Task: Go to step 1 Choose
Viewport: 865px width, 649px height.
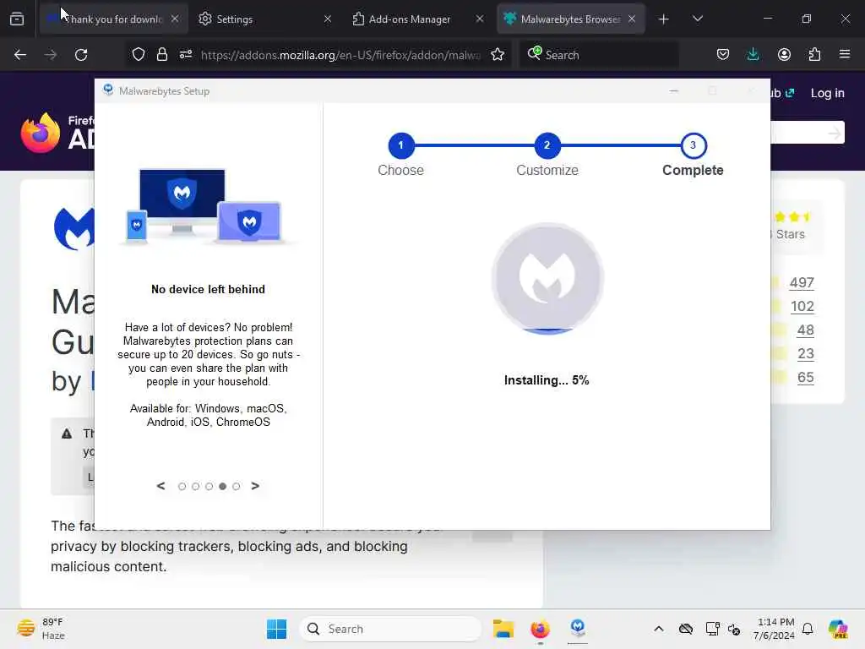Action: tap(401, 145)
